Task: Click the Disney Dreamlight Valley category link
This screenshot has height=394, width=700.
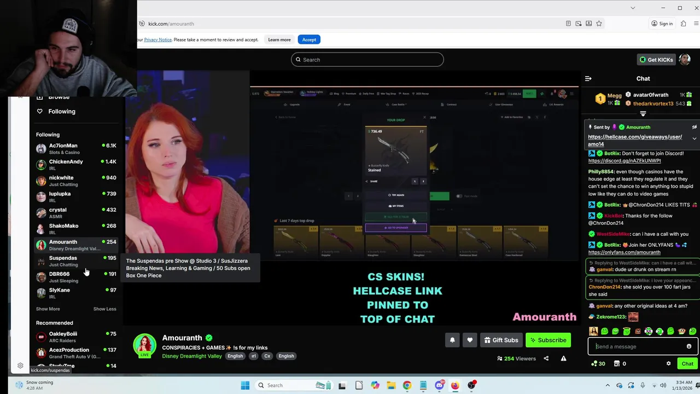Action: click(192, 356)
